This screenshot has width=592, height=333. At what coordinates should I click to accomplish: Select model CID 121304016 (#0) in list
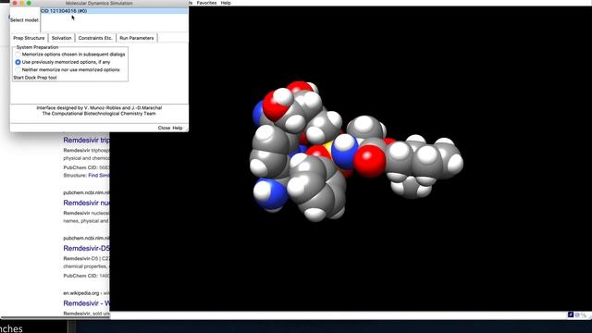point(114,11)
